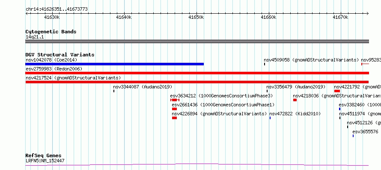Click the 41650k ruler tick label
The width and height of the screenshot is (381, 170).
pyautogui.click(x=196, y=18)
